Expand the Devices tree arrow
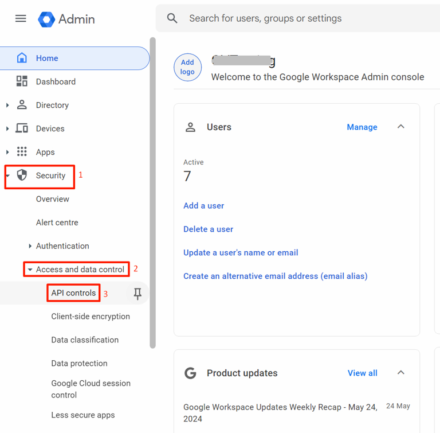This screenshot has height=433, width=440. pyautogui.click(x=7, y=129)
